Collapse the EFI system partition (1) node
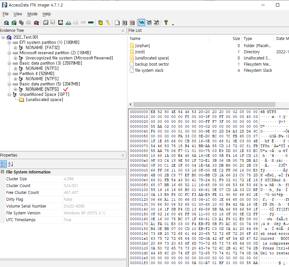 click(x=9, y=43)
